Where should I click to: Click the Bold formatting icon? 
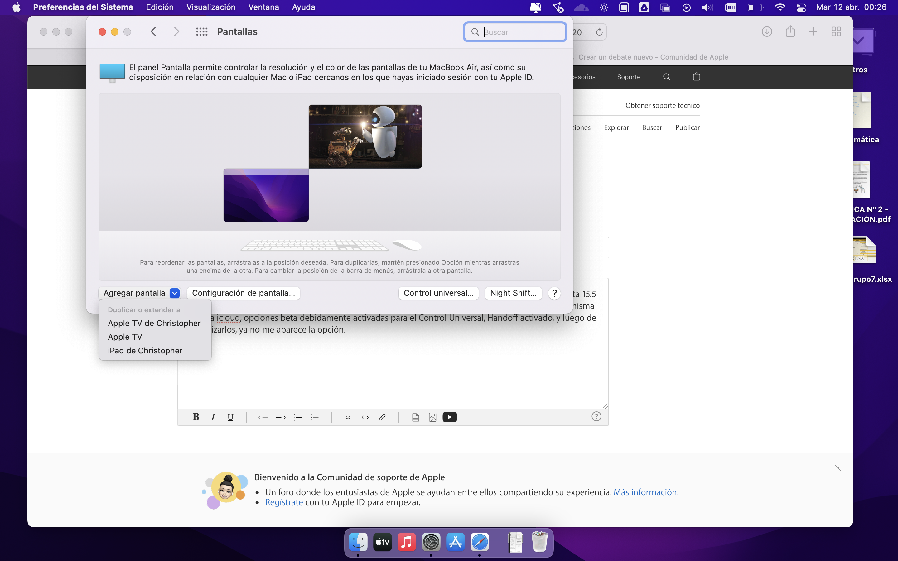tap(196, 417)
